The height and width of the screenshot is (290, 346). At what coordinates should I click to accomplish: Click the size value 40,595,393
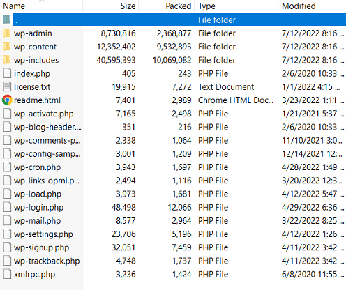pos(116,60)
